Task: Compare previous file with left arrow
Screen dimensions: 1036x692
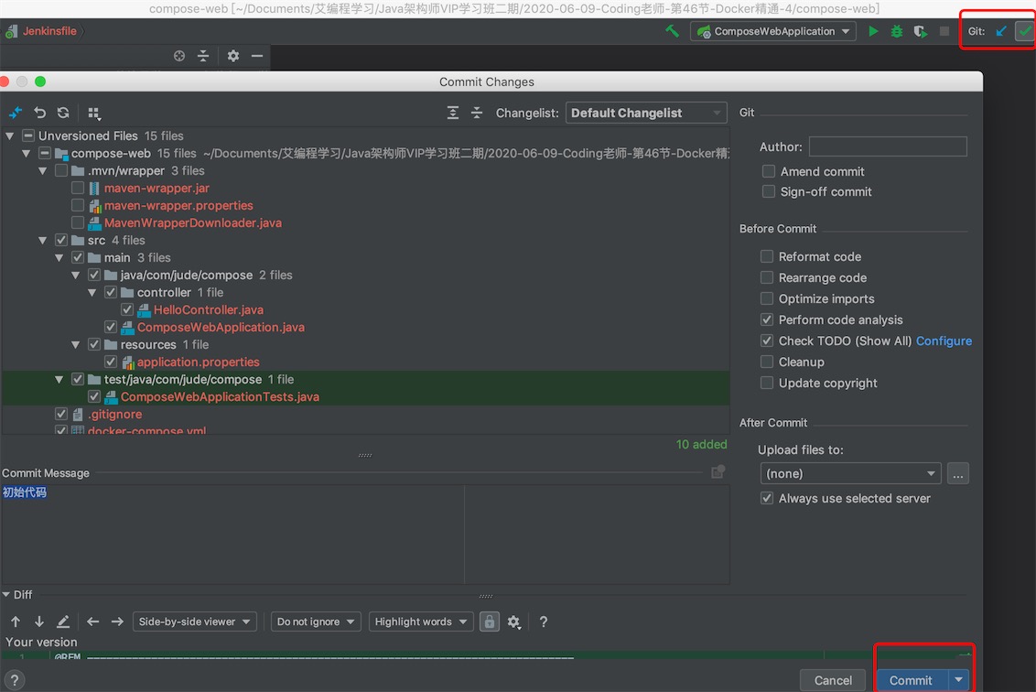Action: (x=93, y=622)
